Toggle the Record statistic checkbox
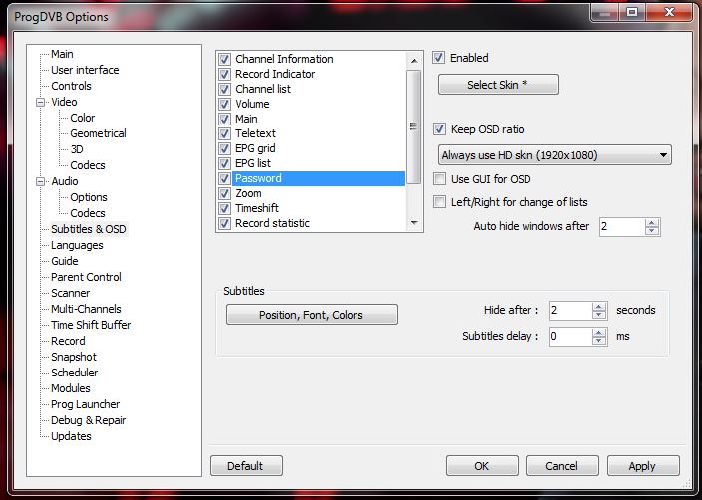 click(224, 223)
